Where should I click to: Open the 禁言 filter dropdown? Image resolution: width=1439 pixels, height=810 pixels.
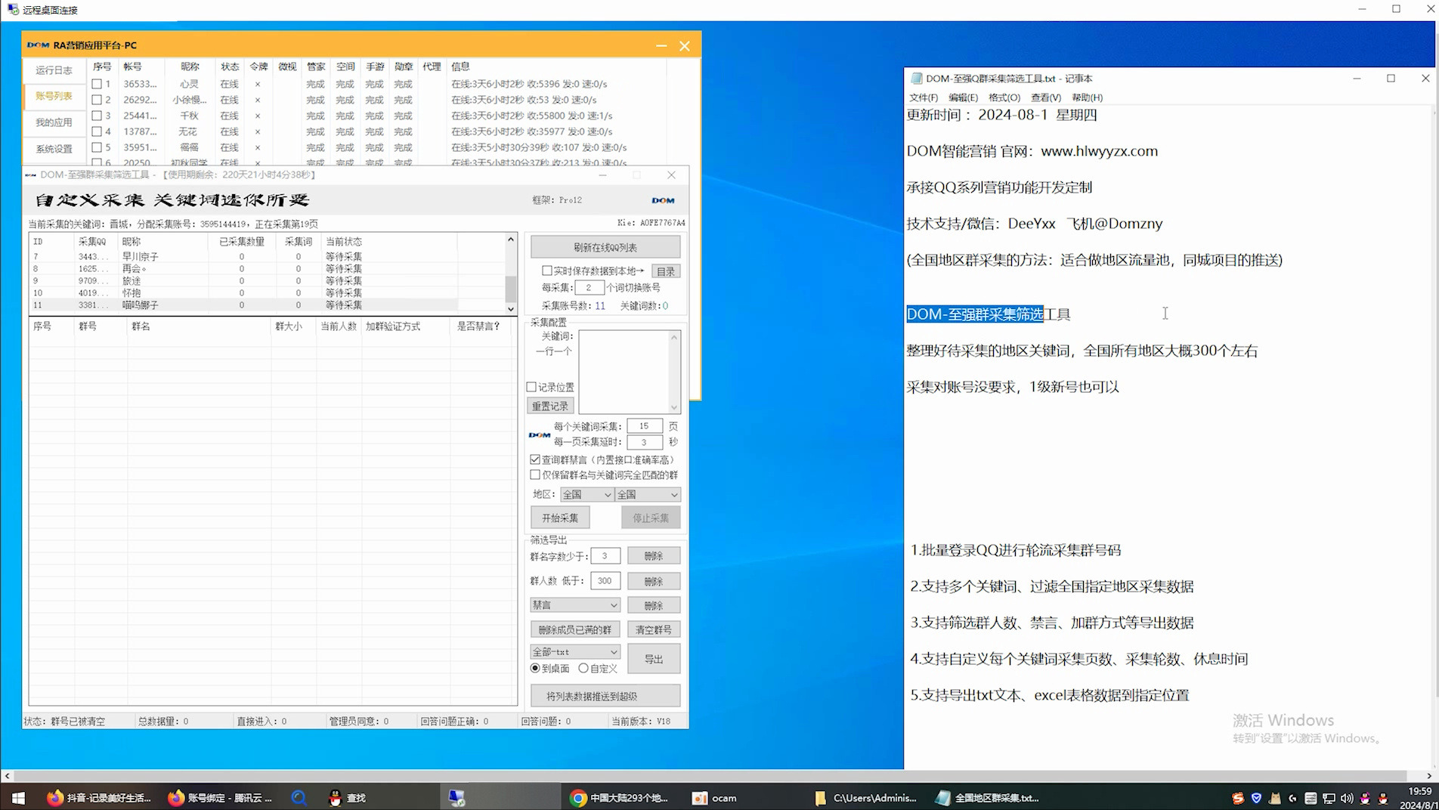point(575,605)
